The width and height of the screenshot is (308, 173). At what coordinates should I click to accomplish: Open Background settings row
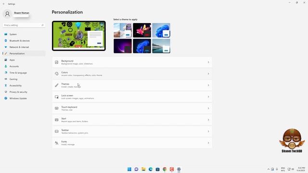[x=132, y=62]
